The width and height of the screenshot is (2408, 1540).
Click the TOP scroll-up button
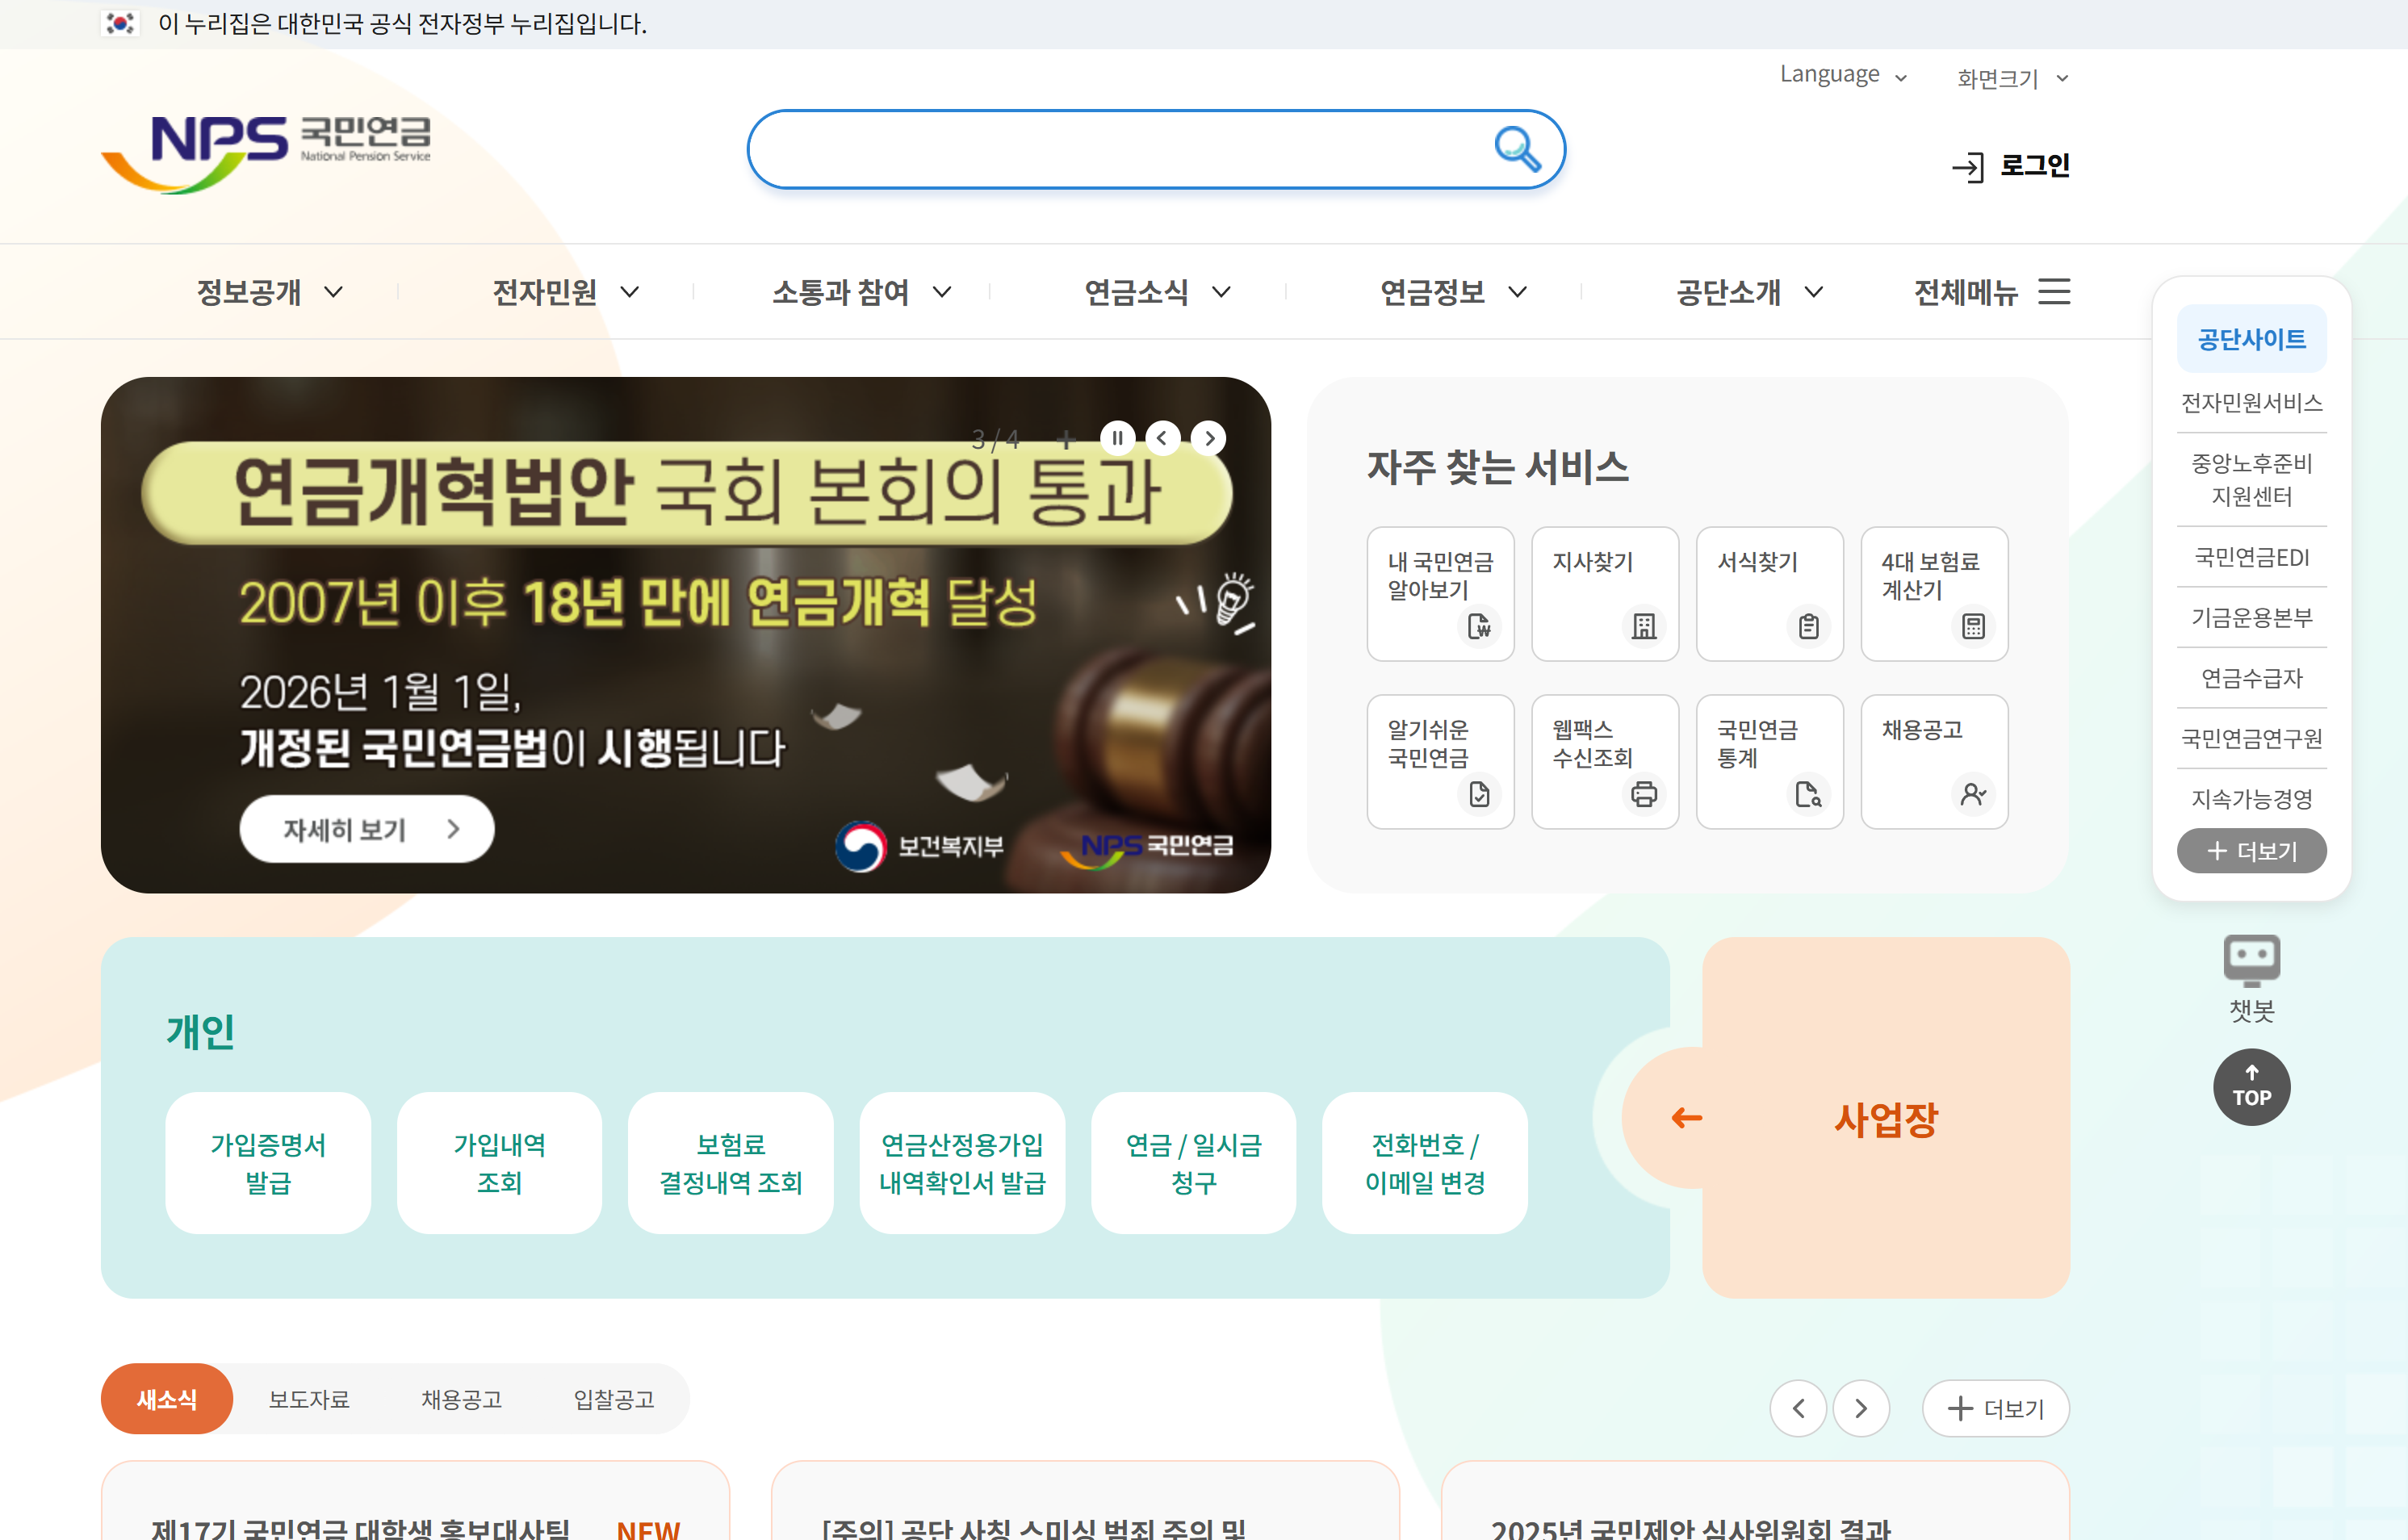(x=2251, y=1087)
